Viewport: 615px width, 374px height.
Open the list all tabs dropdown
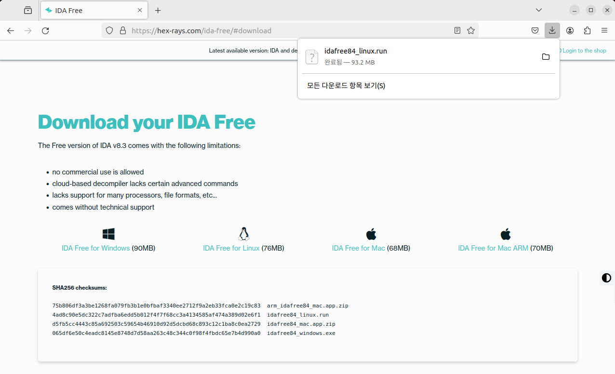(539, 10)
